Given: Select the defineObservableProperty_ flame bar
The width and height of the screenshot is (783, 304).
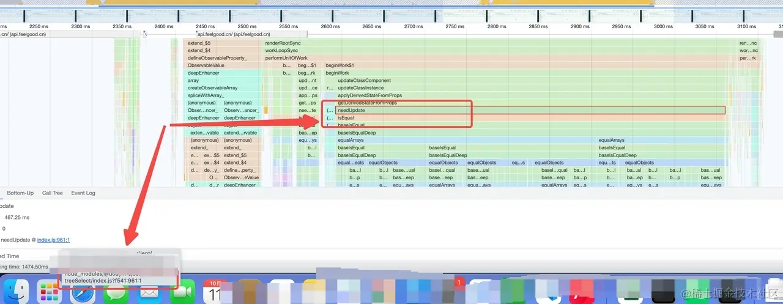Looking at the screenshot, I should [223, 58].
